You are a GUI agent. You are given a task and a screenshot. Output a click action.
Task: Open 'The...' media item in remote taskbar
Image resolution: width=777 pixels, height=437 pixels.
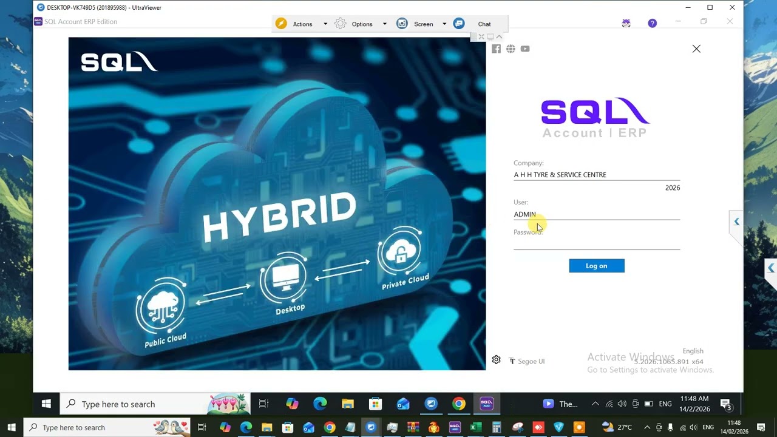coord(561,404)
